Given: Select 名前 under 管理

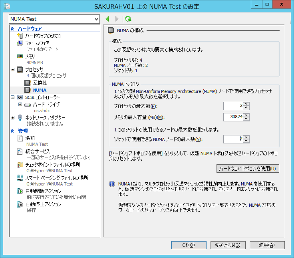Looking at the screenshot, I should 30,138.
